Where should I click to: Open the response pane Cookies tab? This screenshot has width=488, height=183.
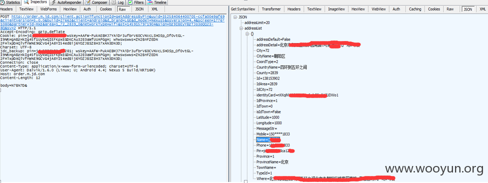point(434,9)
